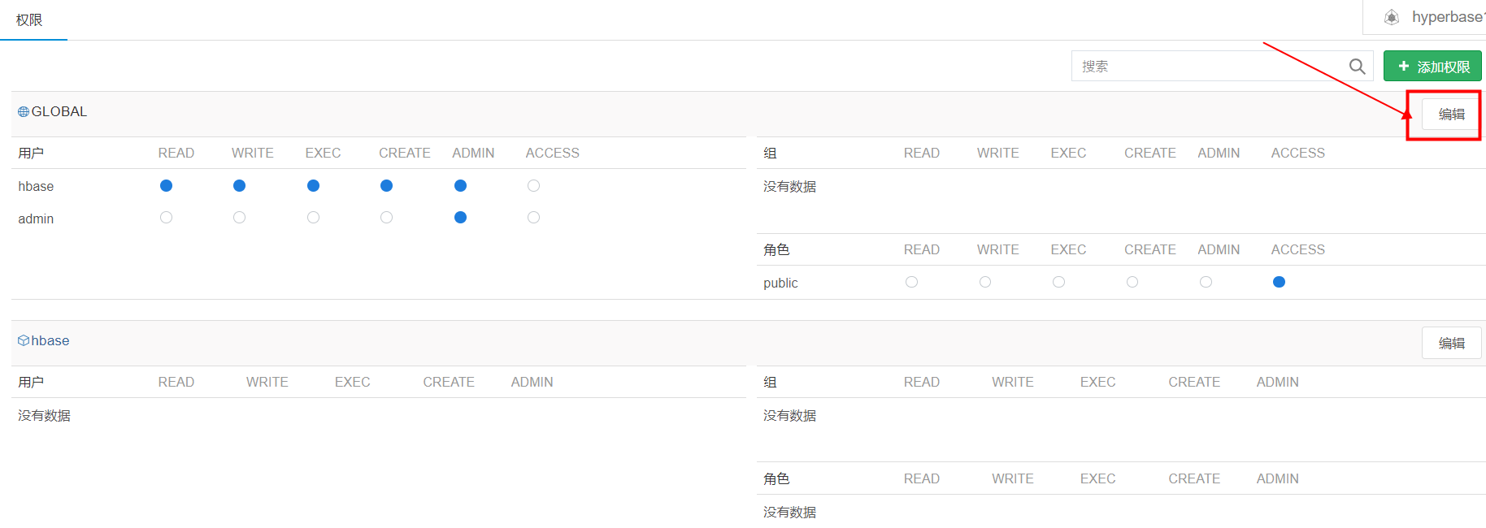This screenshot has height=528, width=1486.
Task: Toggle hbase user WRITE permission
Action: tap(239, 186)
